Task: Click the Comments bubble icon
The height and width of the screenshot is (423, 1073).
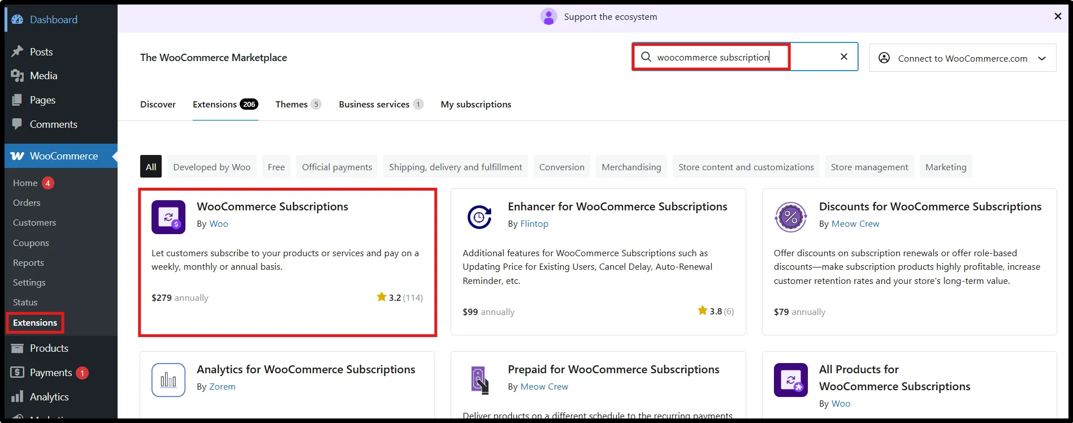Action: (18, 124)
